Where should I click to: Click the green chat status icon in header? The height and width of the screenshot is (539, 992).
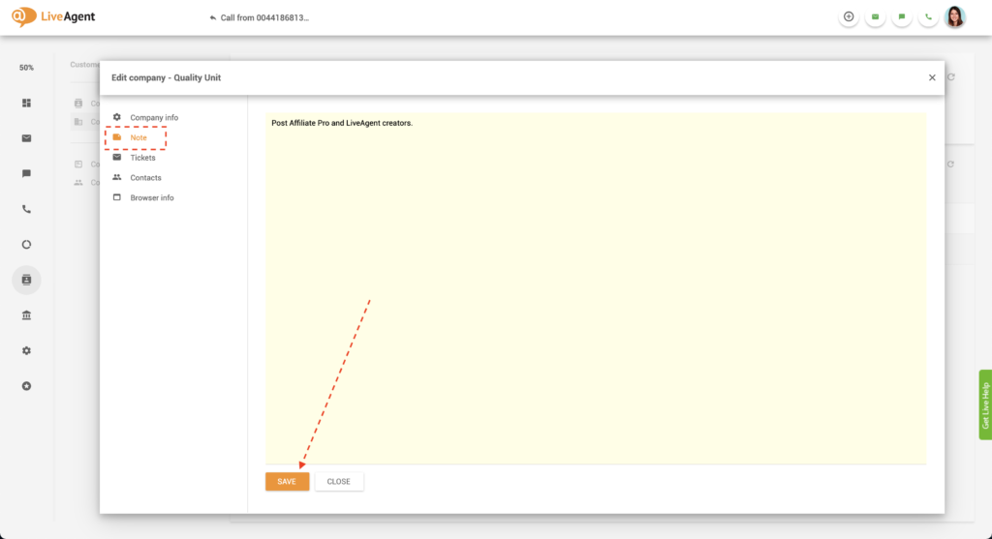[x=902, y=16]
